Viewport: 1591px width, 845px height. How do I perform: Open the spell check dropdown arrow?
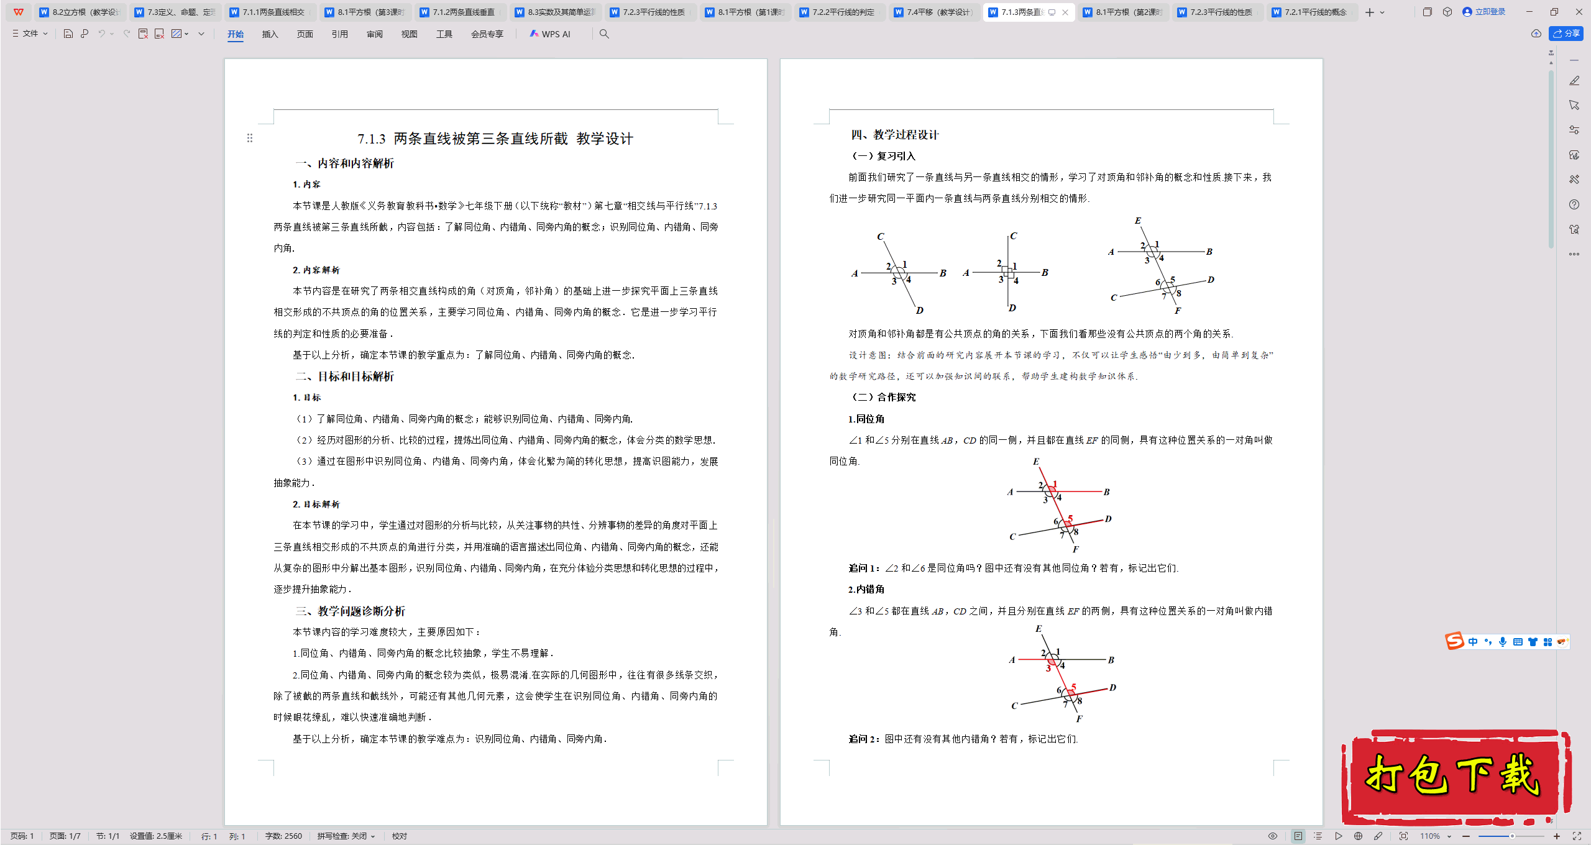click(373, 836)
